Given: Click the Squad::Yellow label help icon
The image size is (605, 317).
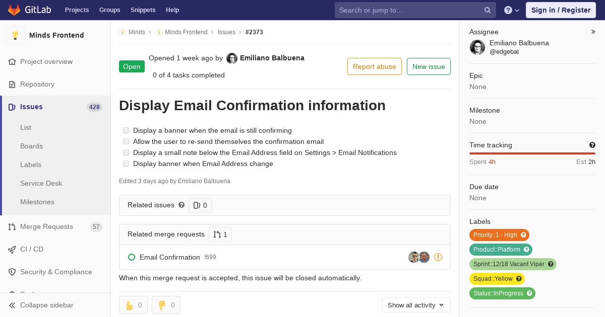Looking at the screenshot, I should 519,279.
